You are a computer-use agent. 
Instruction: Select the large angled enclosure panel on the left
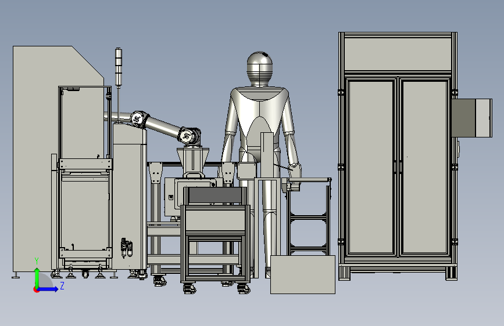36,159
